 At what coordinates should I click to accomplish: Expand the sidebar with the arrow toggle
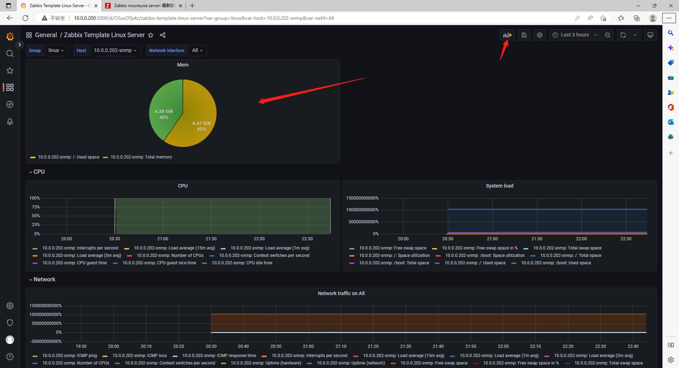click(x=20, y=45)
